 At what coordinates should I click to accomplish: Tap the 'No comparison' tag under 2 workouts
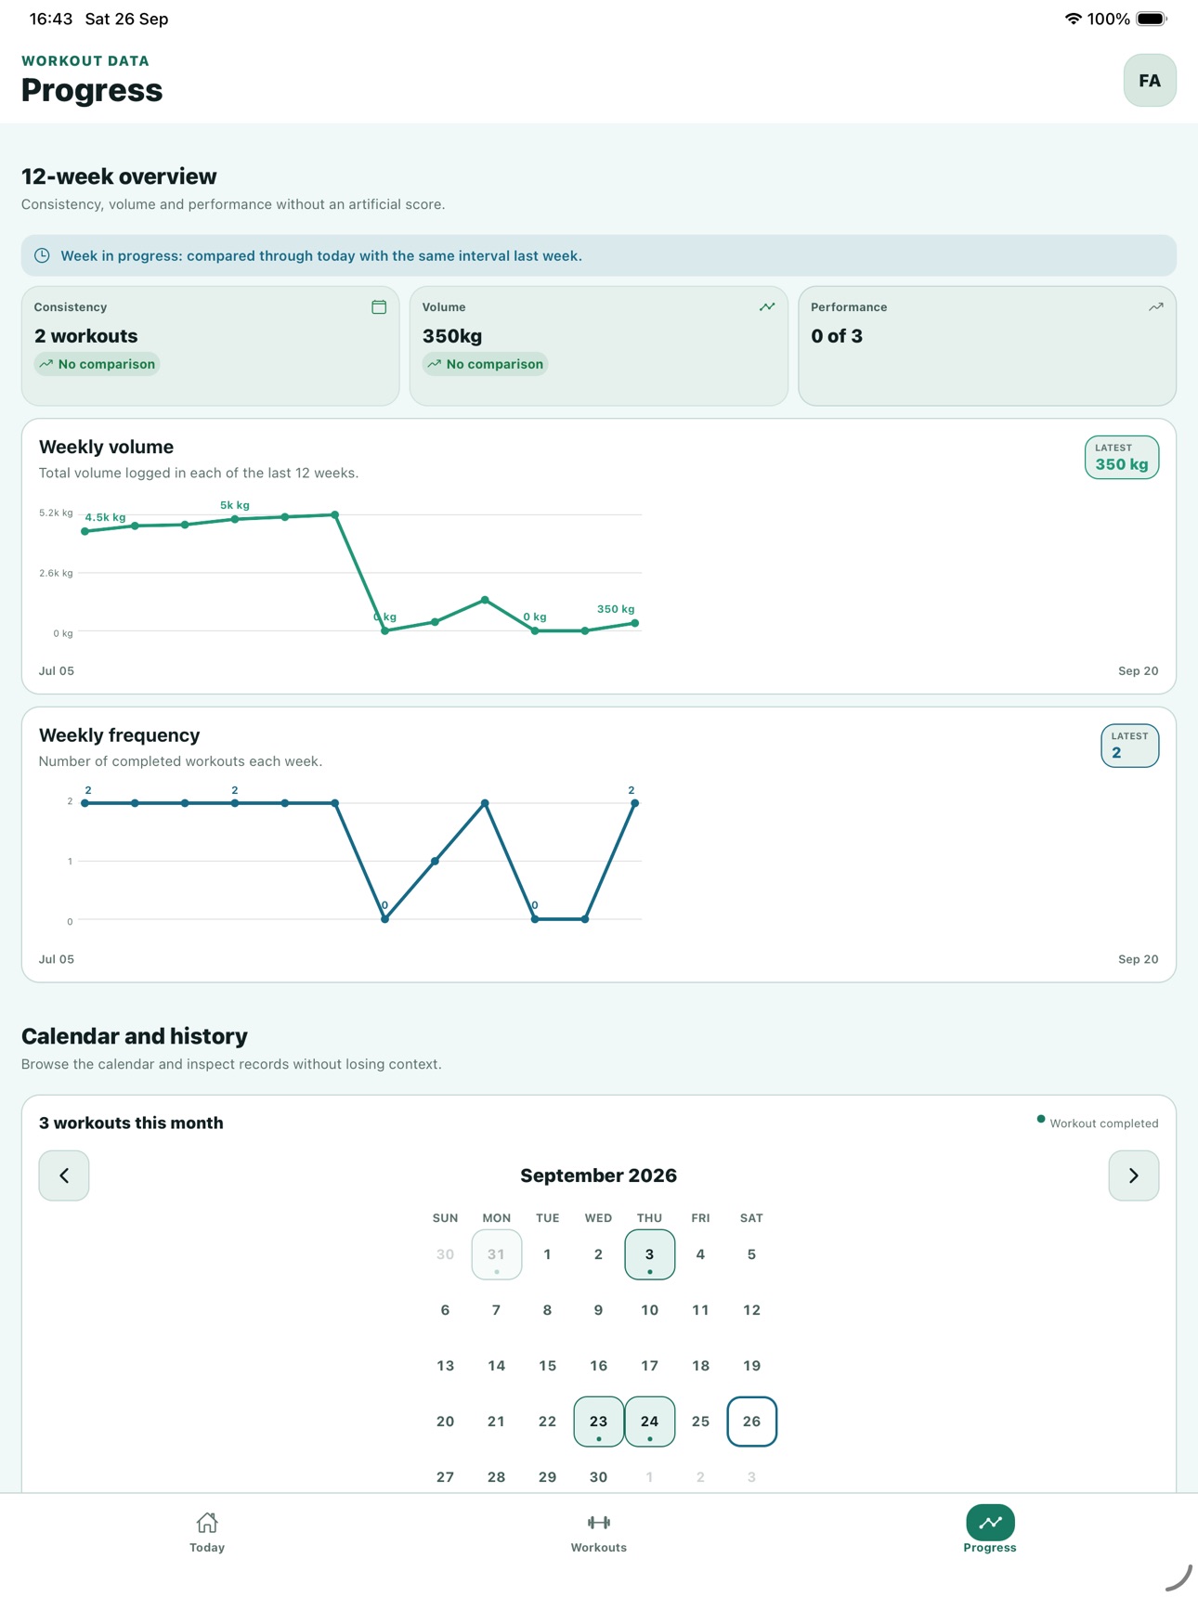tap(98, 364)
